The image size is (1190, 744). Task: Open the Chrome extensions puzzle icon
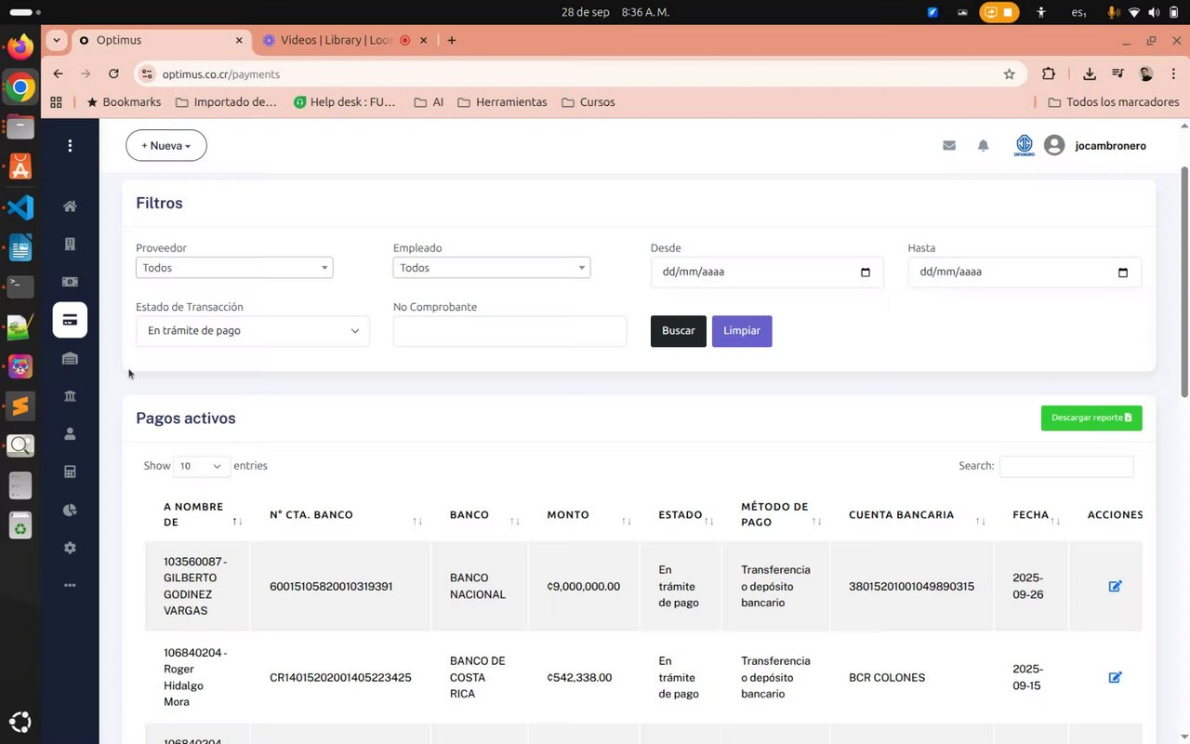[x=1049, y=74]
